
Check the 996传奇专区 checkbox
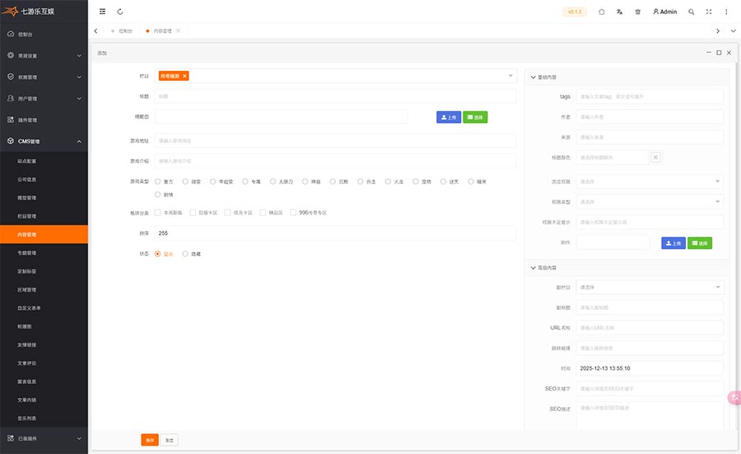[x=292, y=213]
